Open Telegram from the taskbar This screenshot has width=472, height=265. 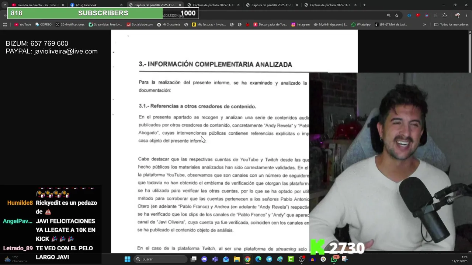click(x=269, y=259)
